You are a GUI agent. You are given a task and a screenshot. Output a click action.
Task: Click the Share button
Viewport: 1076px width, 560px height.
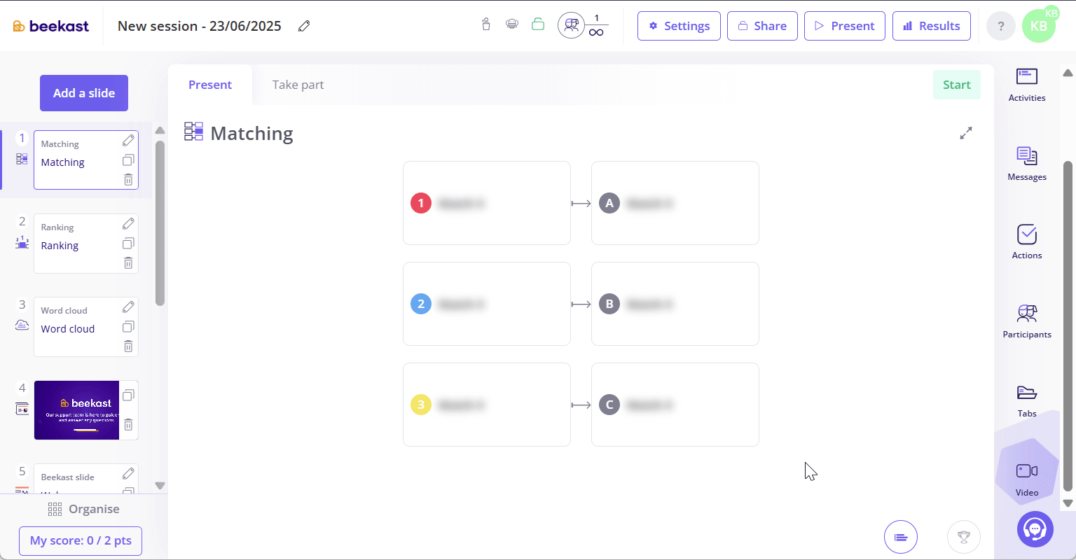(762, 26)
